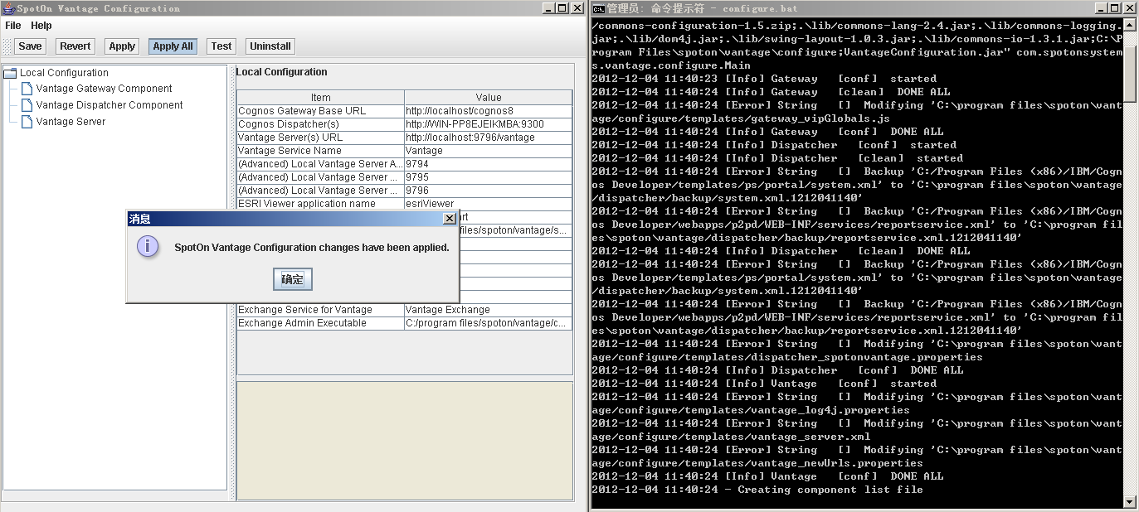This screenshot has height=512, width=1139.
Task: Click the Test button
Action: 221,46
